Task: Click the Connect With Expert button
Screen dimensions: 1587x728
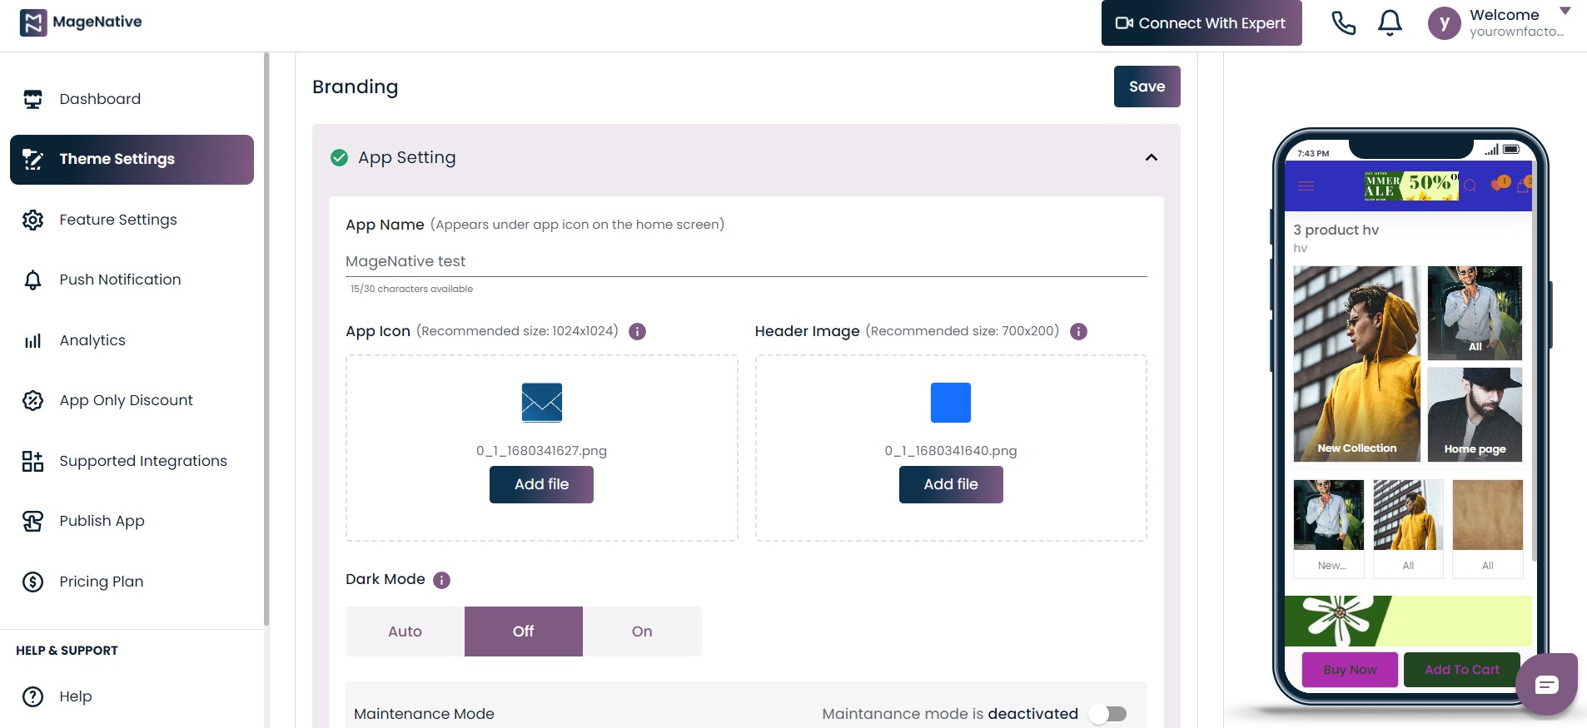Action: [x=1201, y=23]
